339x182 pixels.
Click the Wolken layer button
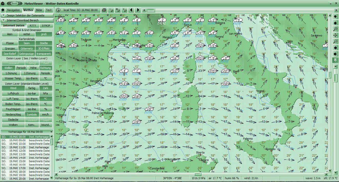pyautogui.click(x=13, y=125)
